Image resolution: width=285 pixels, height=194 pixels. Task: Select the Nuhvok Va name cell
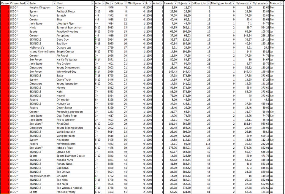tap(75, 104)
